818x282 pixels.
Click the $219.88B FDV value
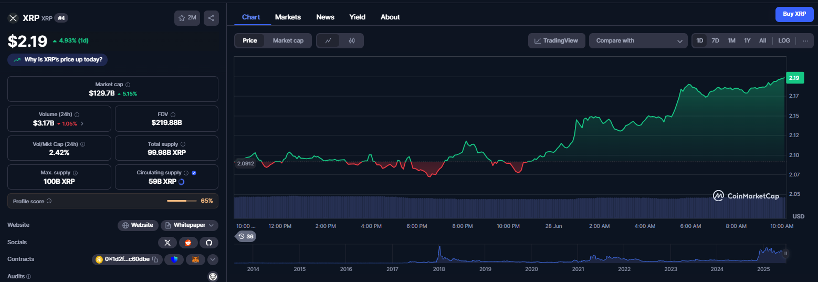click(166, 123)
